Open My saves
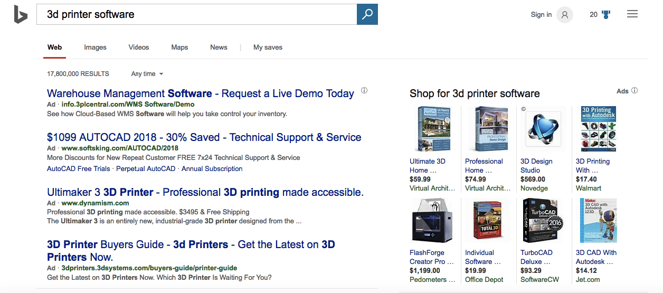Screen dimensions: 663x293 tap(268, 47)
